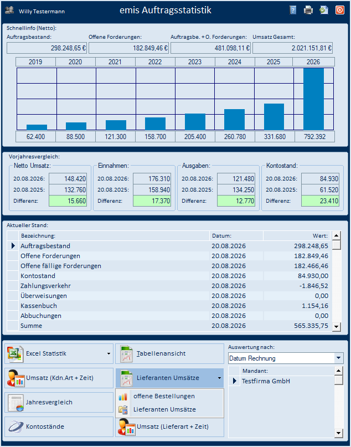Click the Netto Umsatz Differenz 15.660 field
This screenshot has width=351, height=447.
pos(68,201)
